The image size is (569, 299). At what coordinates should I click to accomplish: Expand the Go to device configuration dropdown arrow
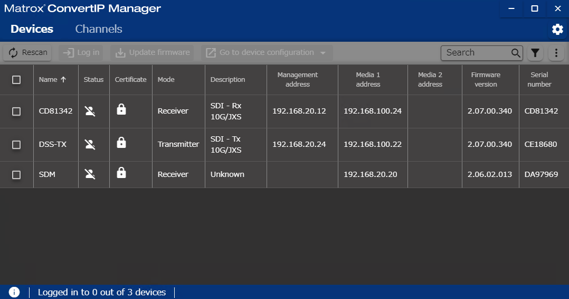coord(323,53)
